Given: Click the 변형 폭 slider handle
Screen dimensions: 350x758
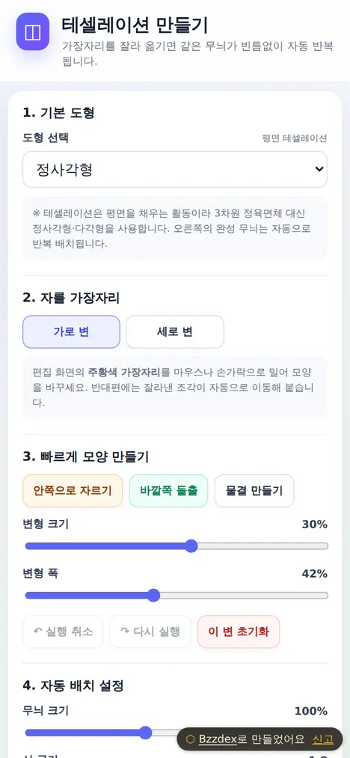Looking at the screenshot, I should [153, 595].
